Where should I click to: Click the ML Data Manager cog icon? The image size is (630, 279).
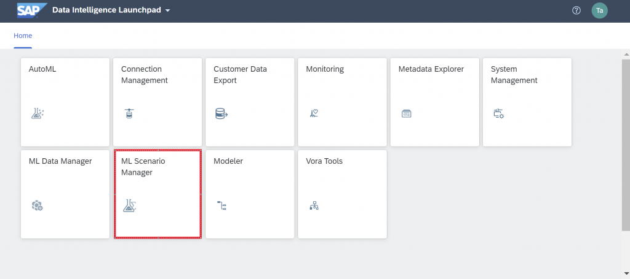[x=37, y=206]
